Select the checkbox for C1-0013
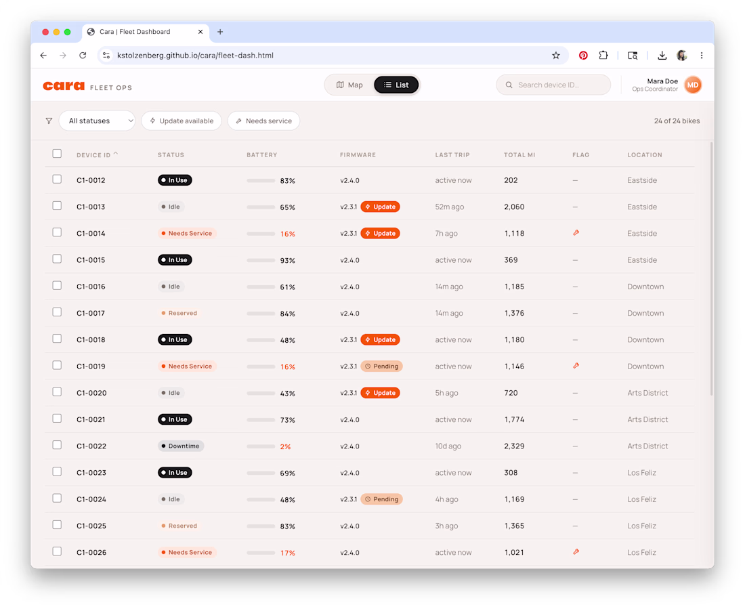The width and height of the screenshot is (745, 609). (x=57, y=206)
